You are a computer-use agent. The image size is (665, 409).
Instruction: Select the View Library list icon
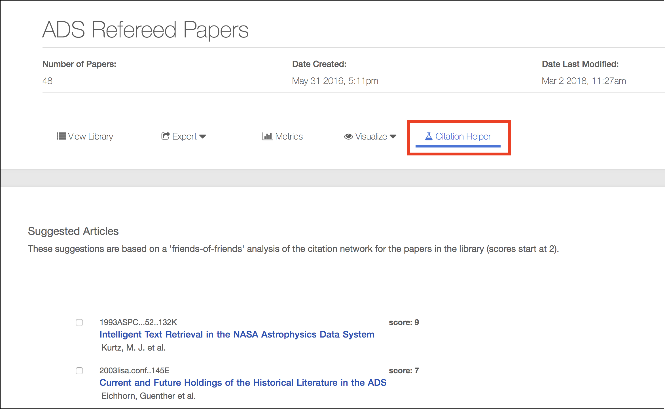pyautogui.click(x=61, y=136)
